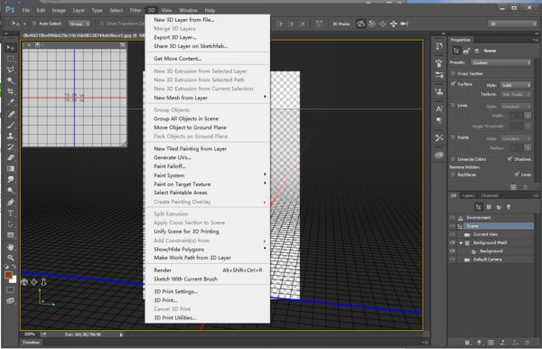The image size is (542, 349).
Task: Choose the Scale 3D Object mode icon
Action: [x=405, y=24]
